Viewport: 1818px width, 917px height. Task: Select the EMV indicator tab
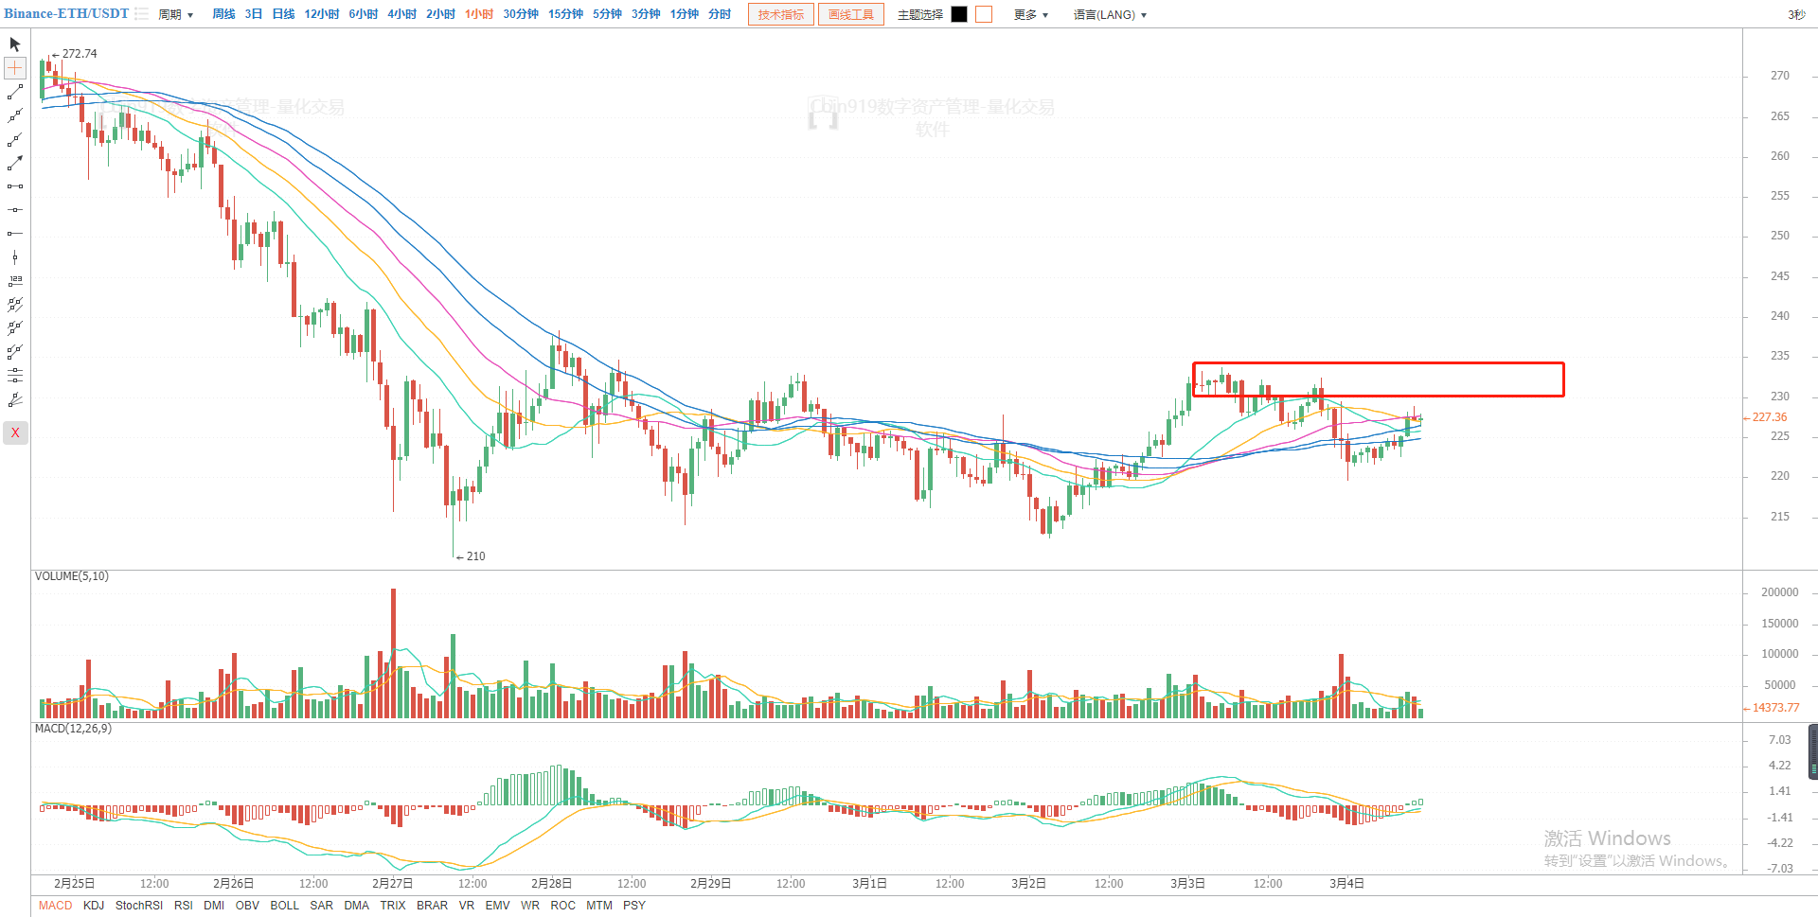pos(498,906)
